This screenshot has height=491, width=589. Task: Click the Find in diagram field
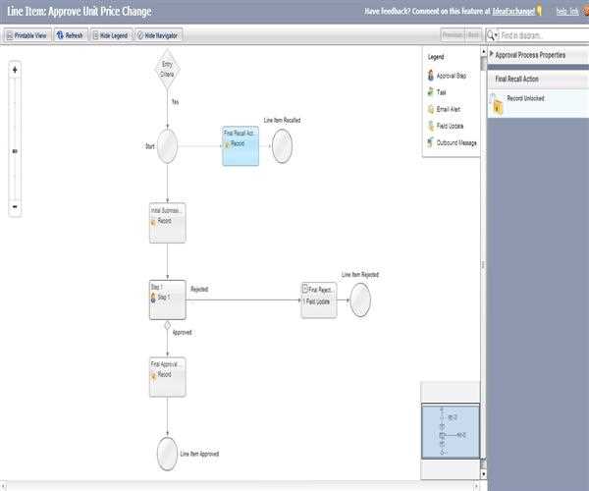coord(538,35)
